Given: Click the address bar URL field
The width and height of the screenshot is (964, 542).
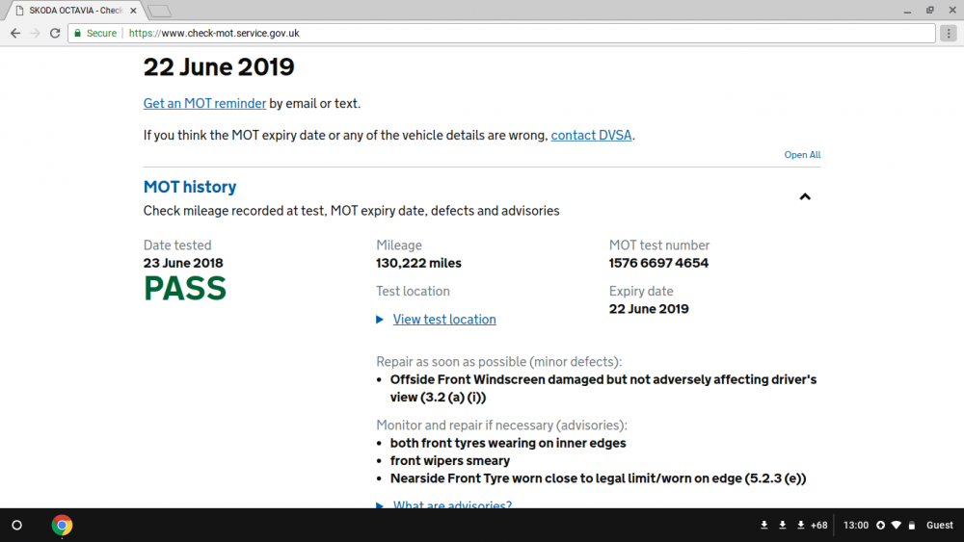Looking at the screenshot, I should [501, 33].
